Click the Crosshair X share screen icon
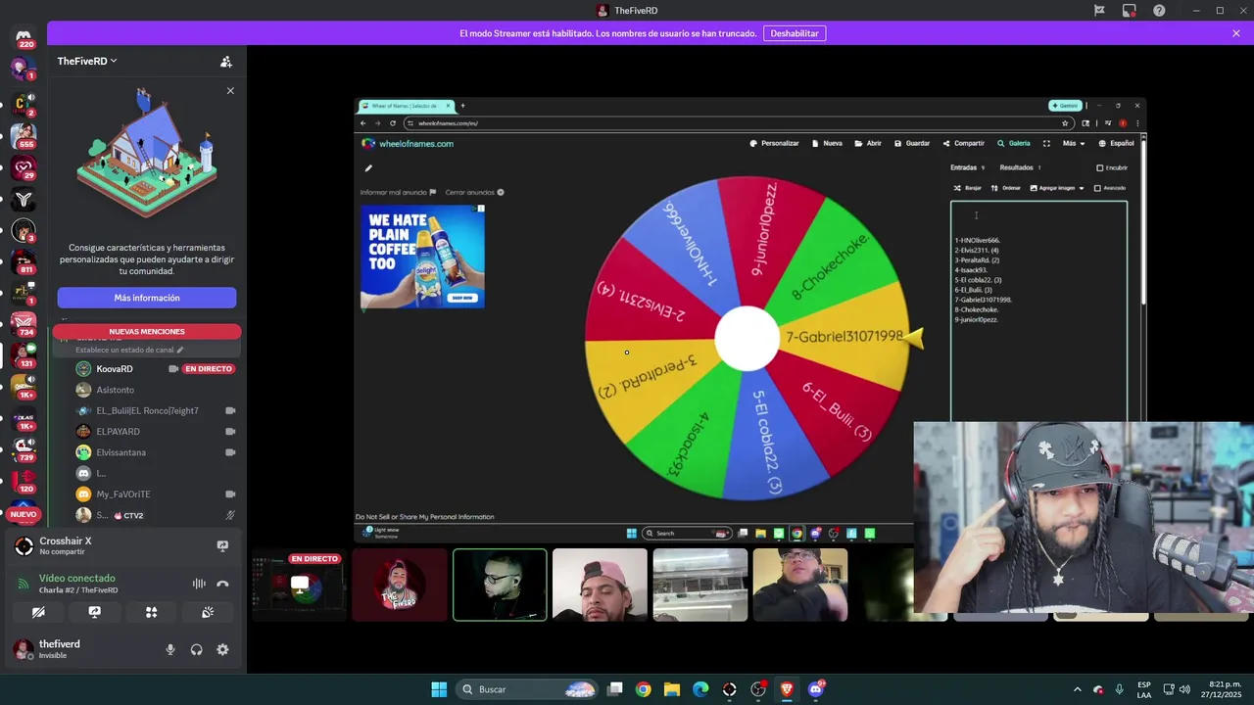Image resolution: width=1254 pixels, height=705 pixels. coord(222,546)
